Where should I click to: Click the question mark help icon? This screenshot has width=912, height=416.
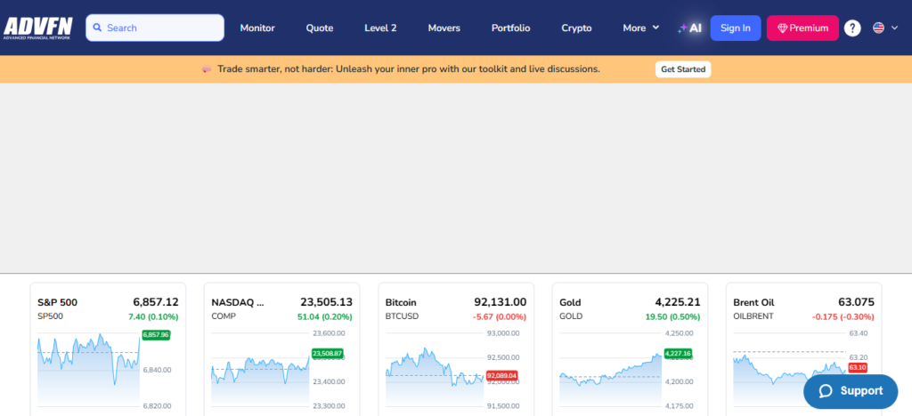852,28
